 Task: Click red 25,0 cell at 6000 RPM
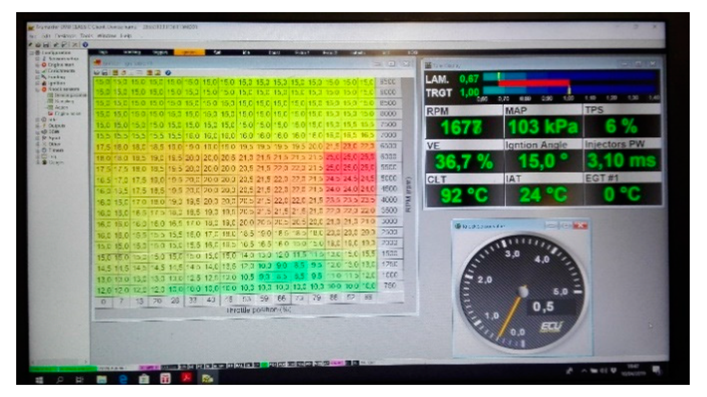pyautogui.click(x=332, y=157)
